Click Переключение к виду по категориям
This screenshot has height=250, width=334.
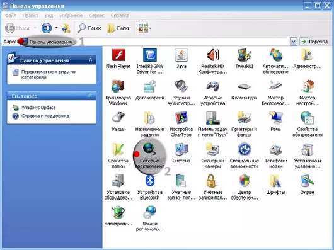tap(49, 74)
